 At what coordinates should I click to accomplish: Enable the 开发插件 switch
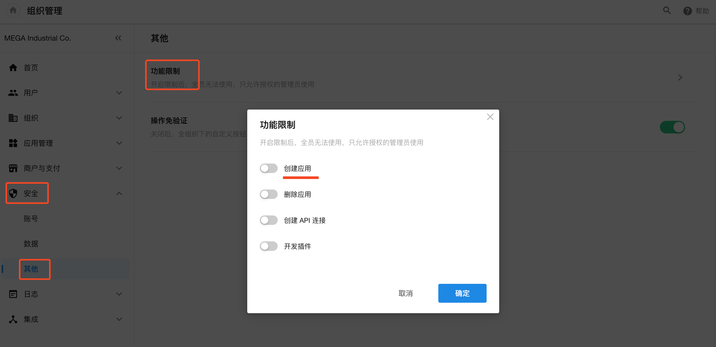268,246
